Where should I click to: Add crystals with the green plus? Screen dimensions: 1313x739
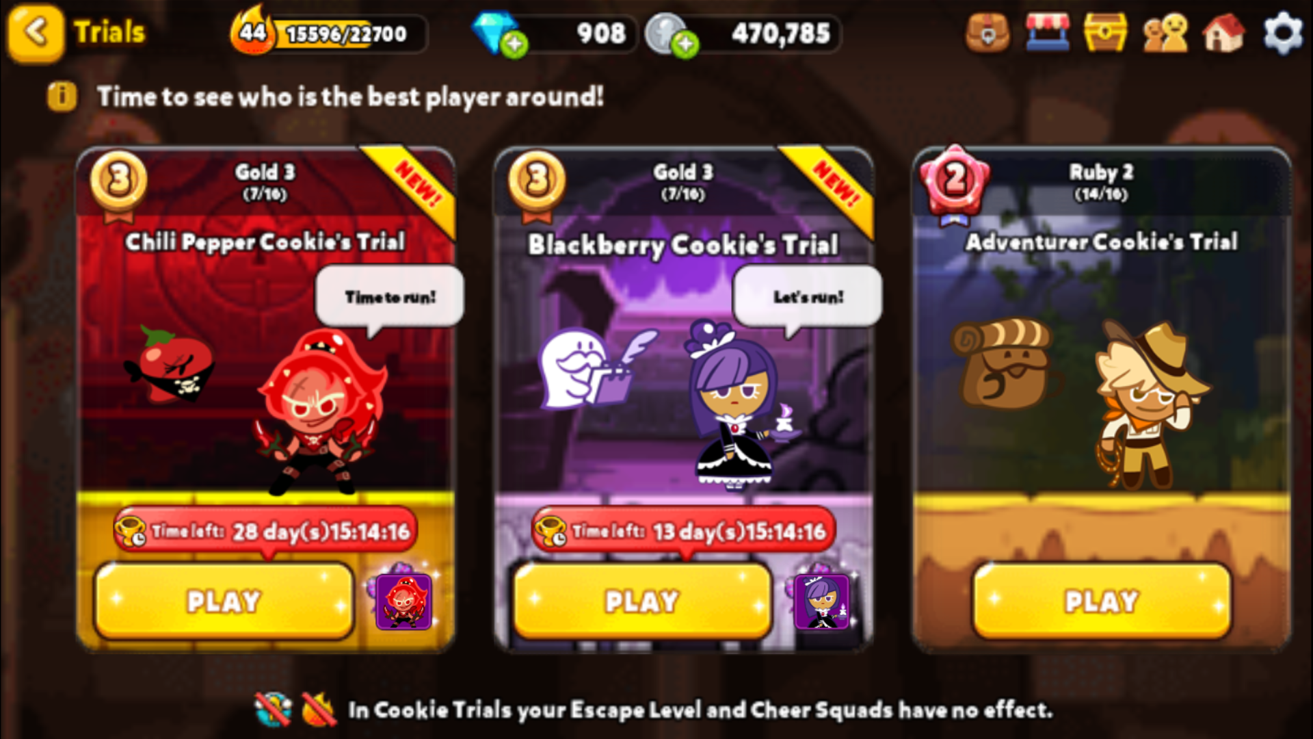(x=514, y=45)
